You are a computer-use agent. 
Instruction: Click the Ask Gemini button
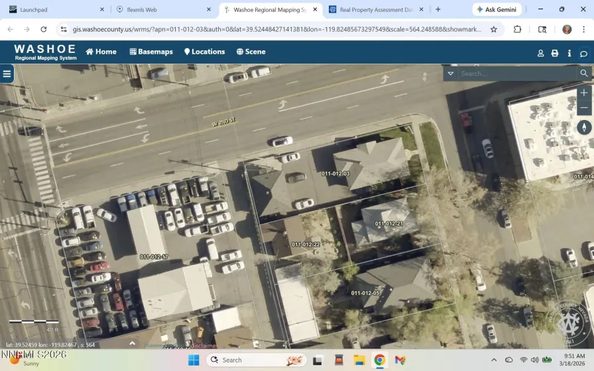[x=497, y=9]
